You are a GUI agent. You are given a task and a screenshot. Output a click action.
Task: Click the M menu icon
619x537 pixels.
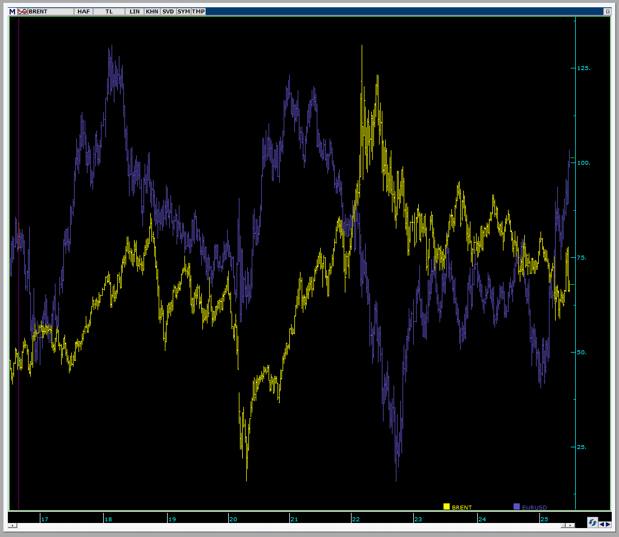click(x=12, y=11)
